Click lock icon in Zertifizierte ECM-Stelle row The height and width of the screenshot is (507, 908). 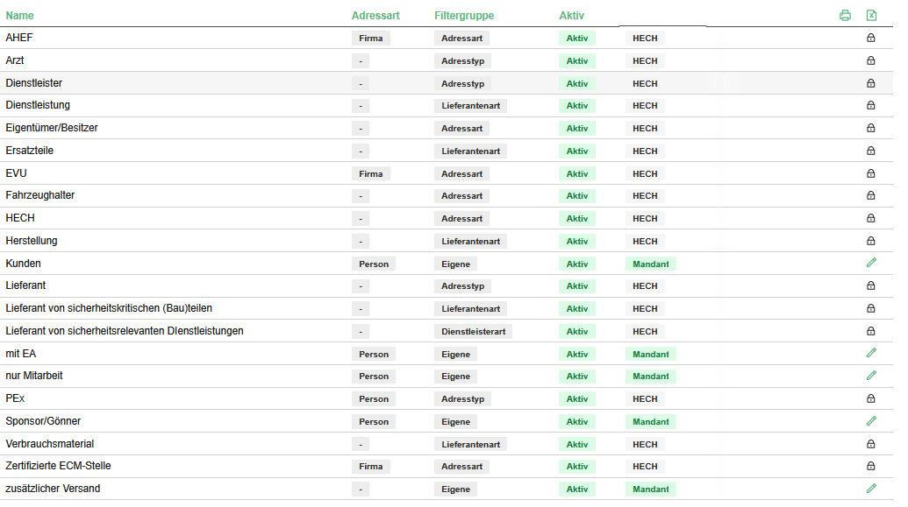click(x=871, y=467)
